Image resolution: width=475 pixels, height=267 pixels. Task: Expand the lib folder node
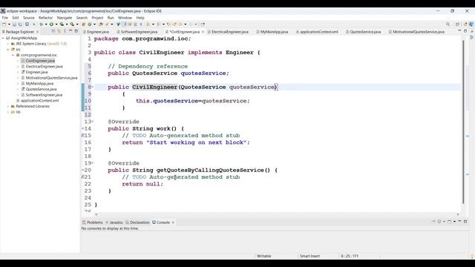pyautogui.click(x=8, y=112)
